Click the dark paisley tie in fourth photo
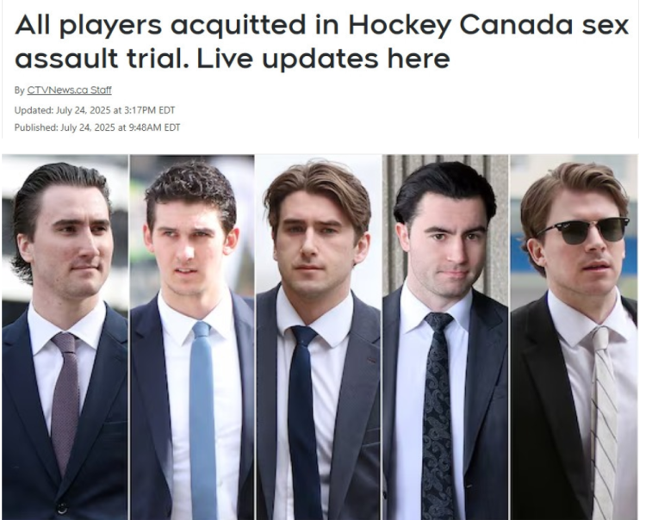The height and width of the screenshot is (520, 646). (x=437, y=414)
